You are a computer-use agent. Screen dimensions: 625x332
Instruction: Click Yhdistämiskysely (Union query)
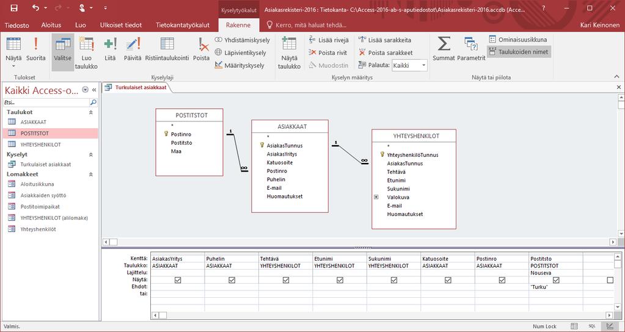(x=242, y=40)
